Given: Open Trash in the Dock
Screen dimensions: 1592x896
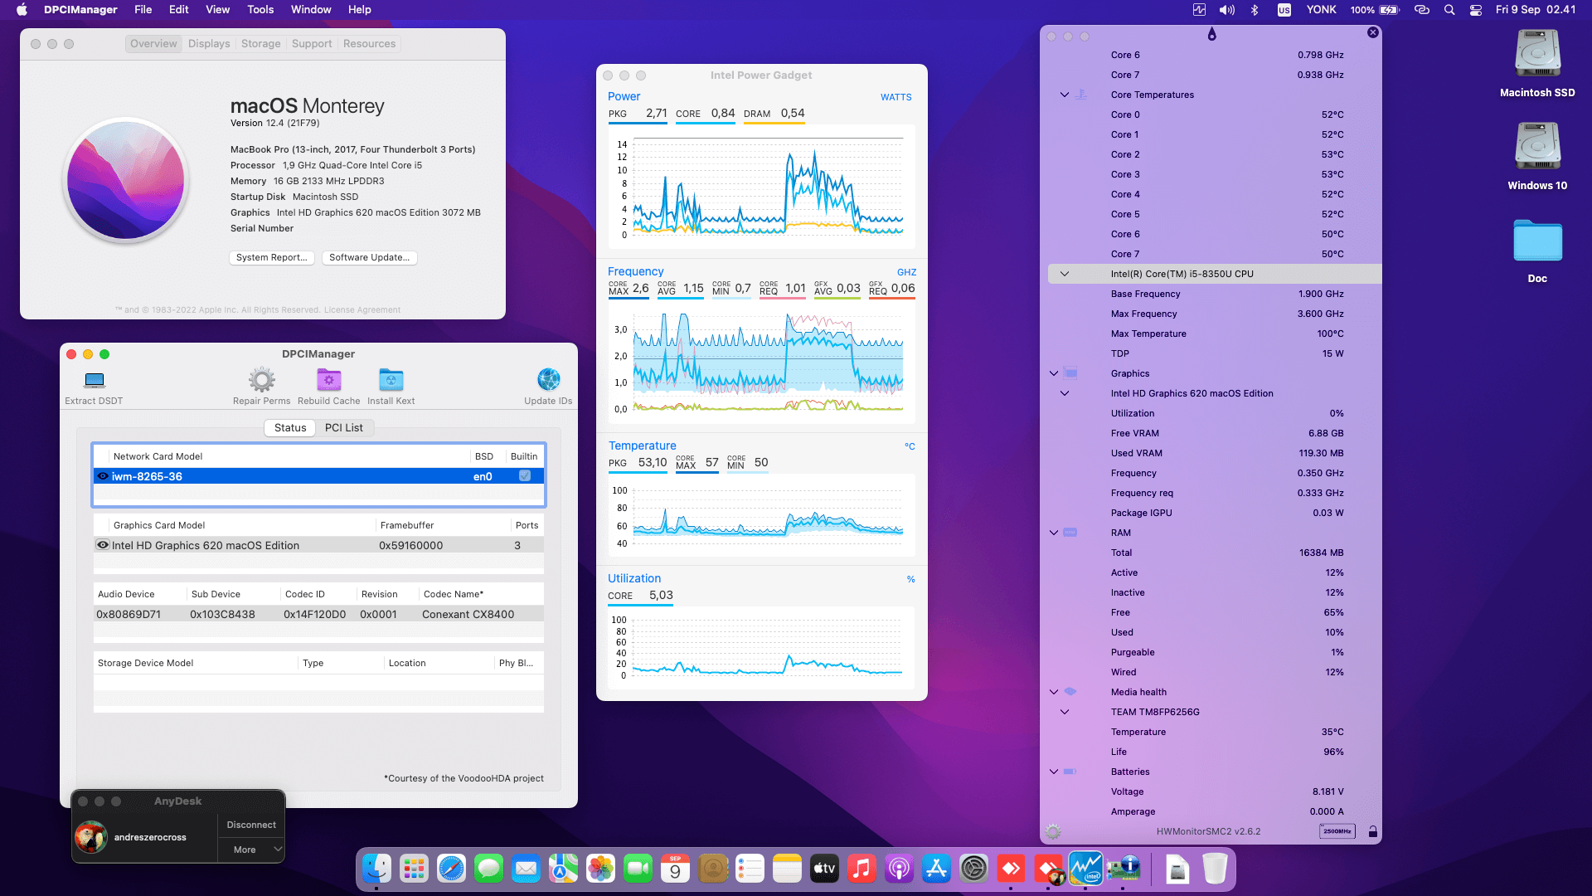Looking at the screenshot, I should tap(1215, 869).
